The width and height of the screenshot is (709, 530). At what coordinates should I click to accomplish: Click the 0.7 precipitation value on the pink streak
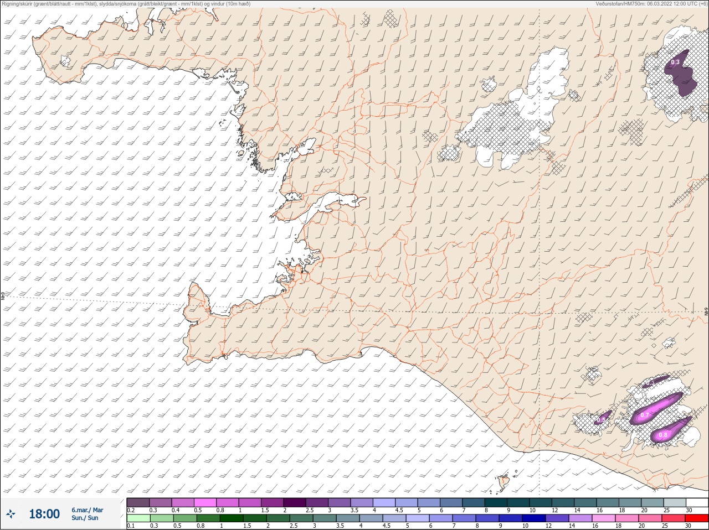[x=645, y=415]
